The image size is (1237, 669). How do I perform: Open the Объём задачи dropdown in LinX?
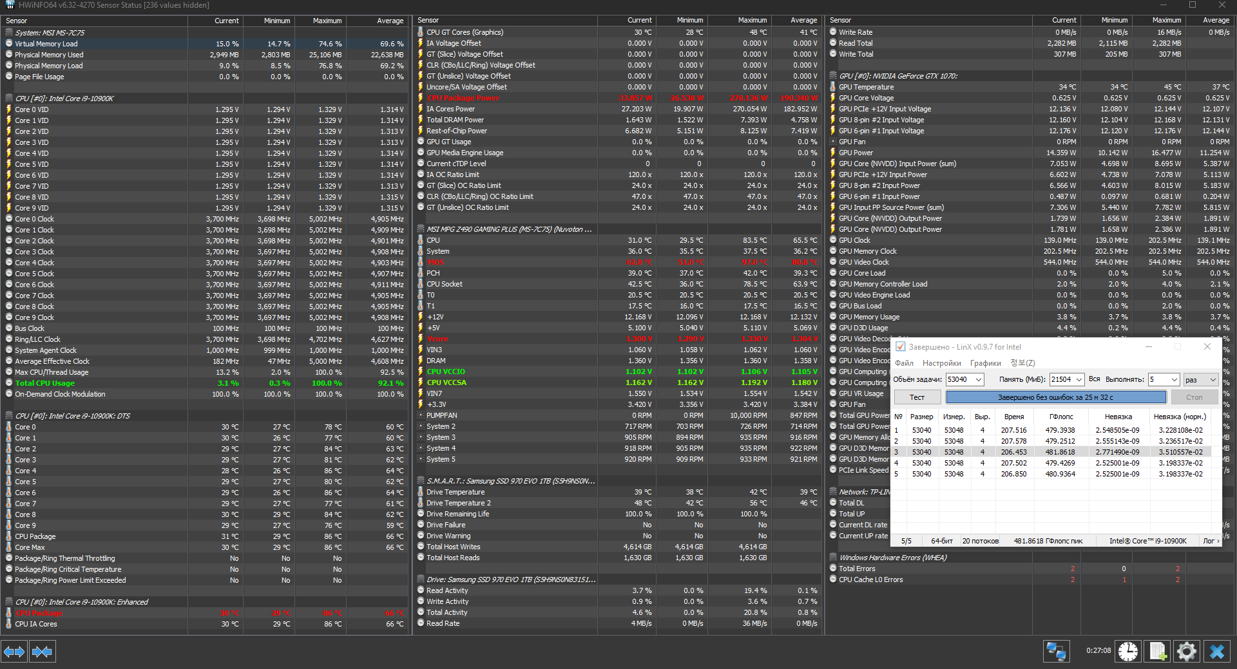pyautogui.click(x=978, y=379)
